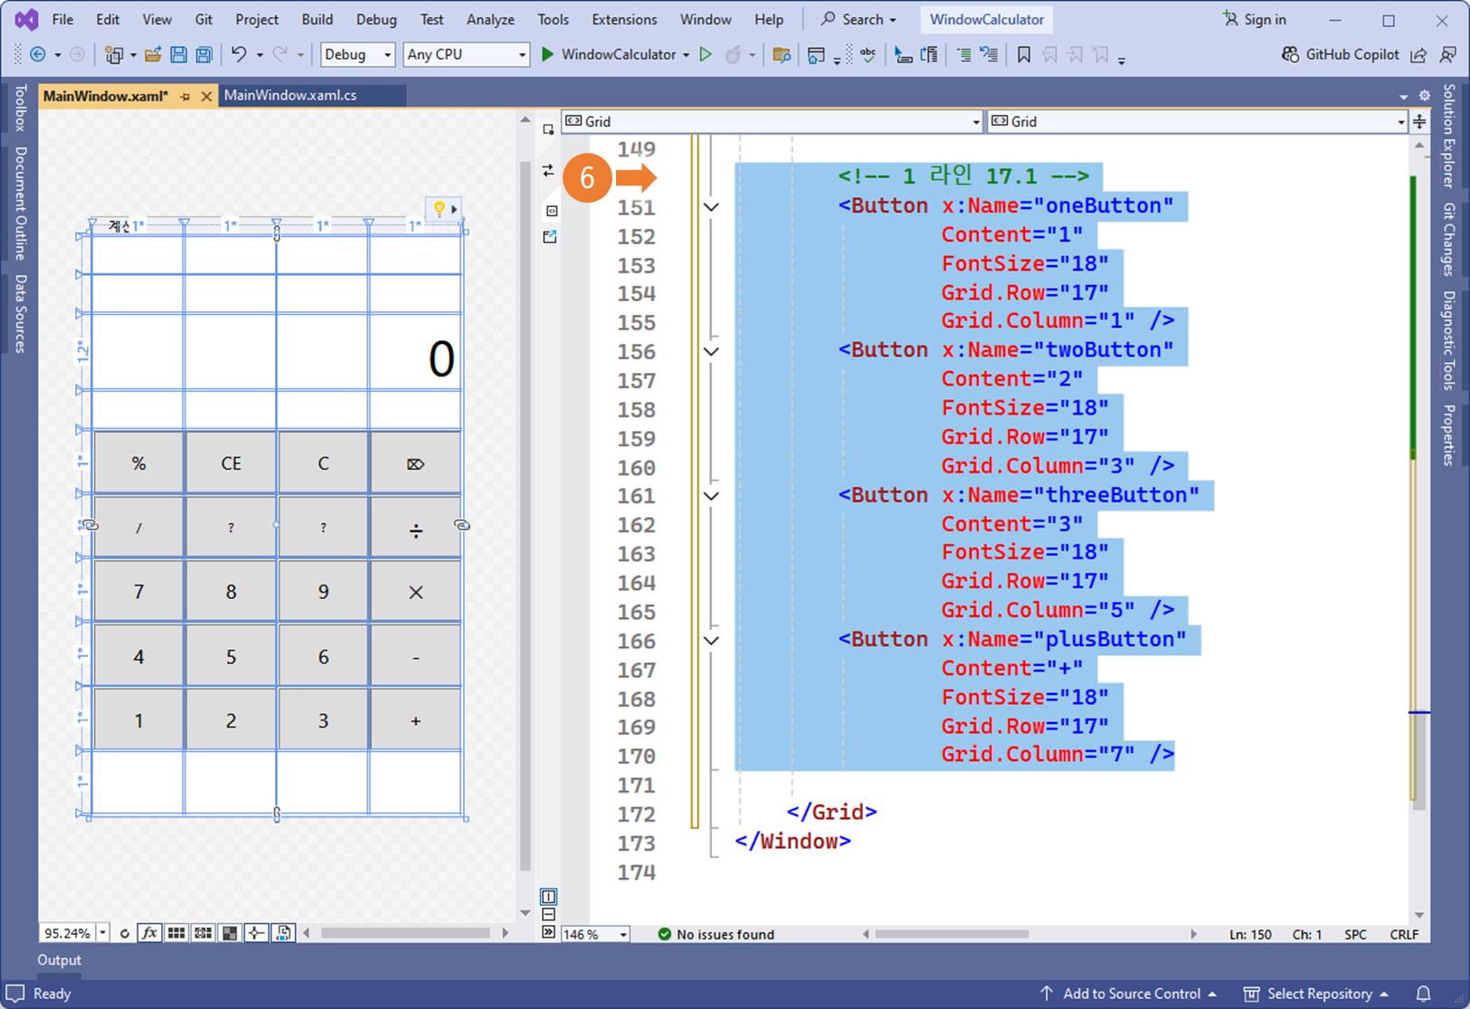The width and height of the screenshot is (1470, 1009).
Task: Save the current file with Save icon
Action: pyautogui.click(x=178, y=55)
